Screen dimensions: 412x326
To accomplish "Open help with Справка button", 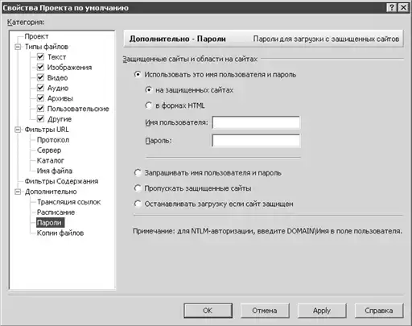I will click(379, 311).
